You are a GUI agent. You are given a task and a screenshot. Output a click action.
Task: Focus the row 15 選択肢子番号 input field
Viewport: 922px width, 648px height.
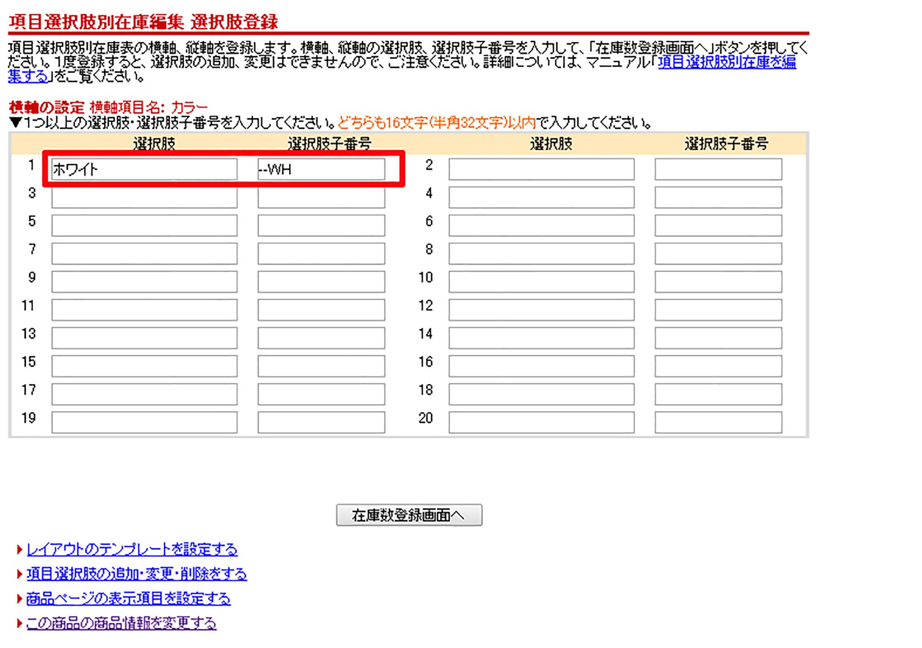click(x=321, y=366)
